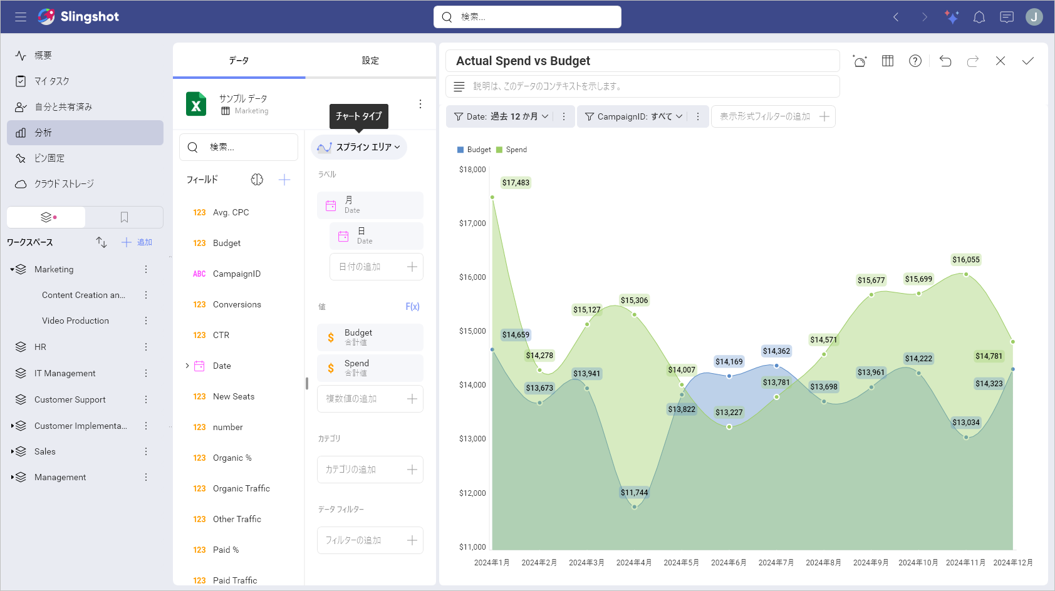Open Date filter options menu
The height and width of the screenshot is (591, 1055).
pos(564,116)
